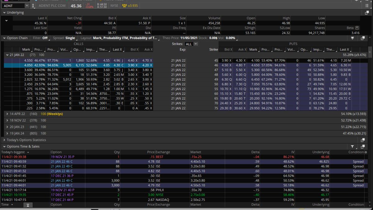Open the Layout selector for option chain
The width and height of the screenshot is (373, 210).
120,38
